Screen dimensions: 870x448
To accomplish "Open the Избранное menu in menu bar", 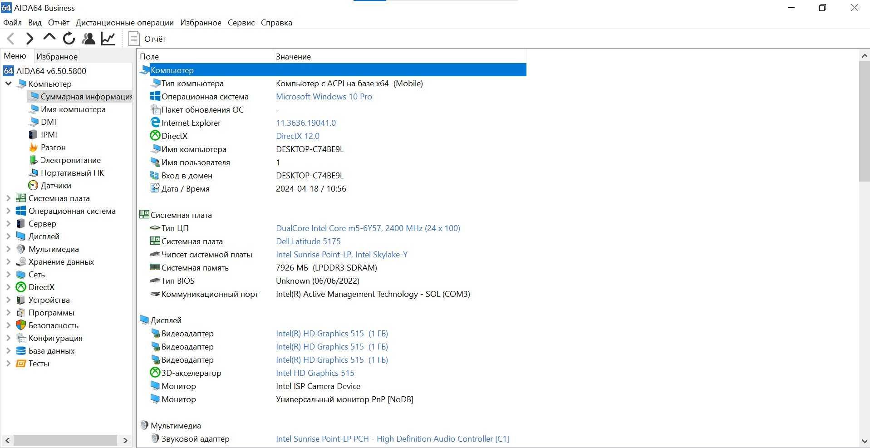I will (x=201, y=23).
